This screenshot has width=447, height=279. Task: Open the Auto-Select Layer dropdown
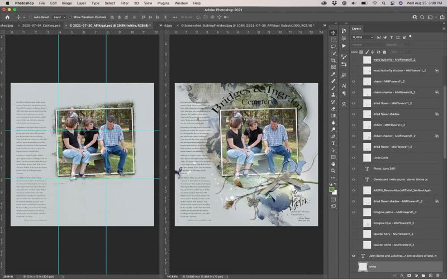(60, 17)
